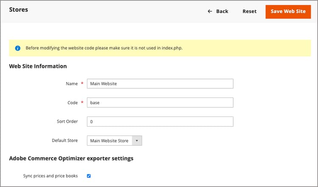Focus the Code input field
This screenshot has width=318, height=187.
click(160, 103)
